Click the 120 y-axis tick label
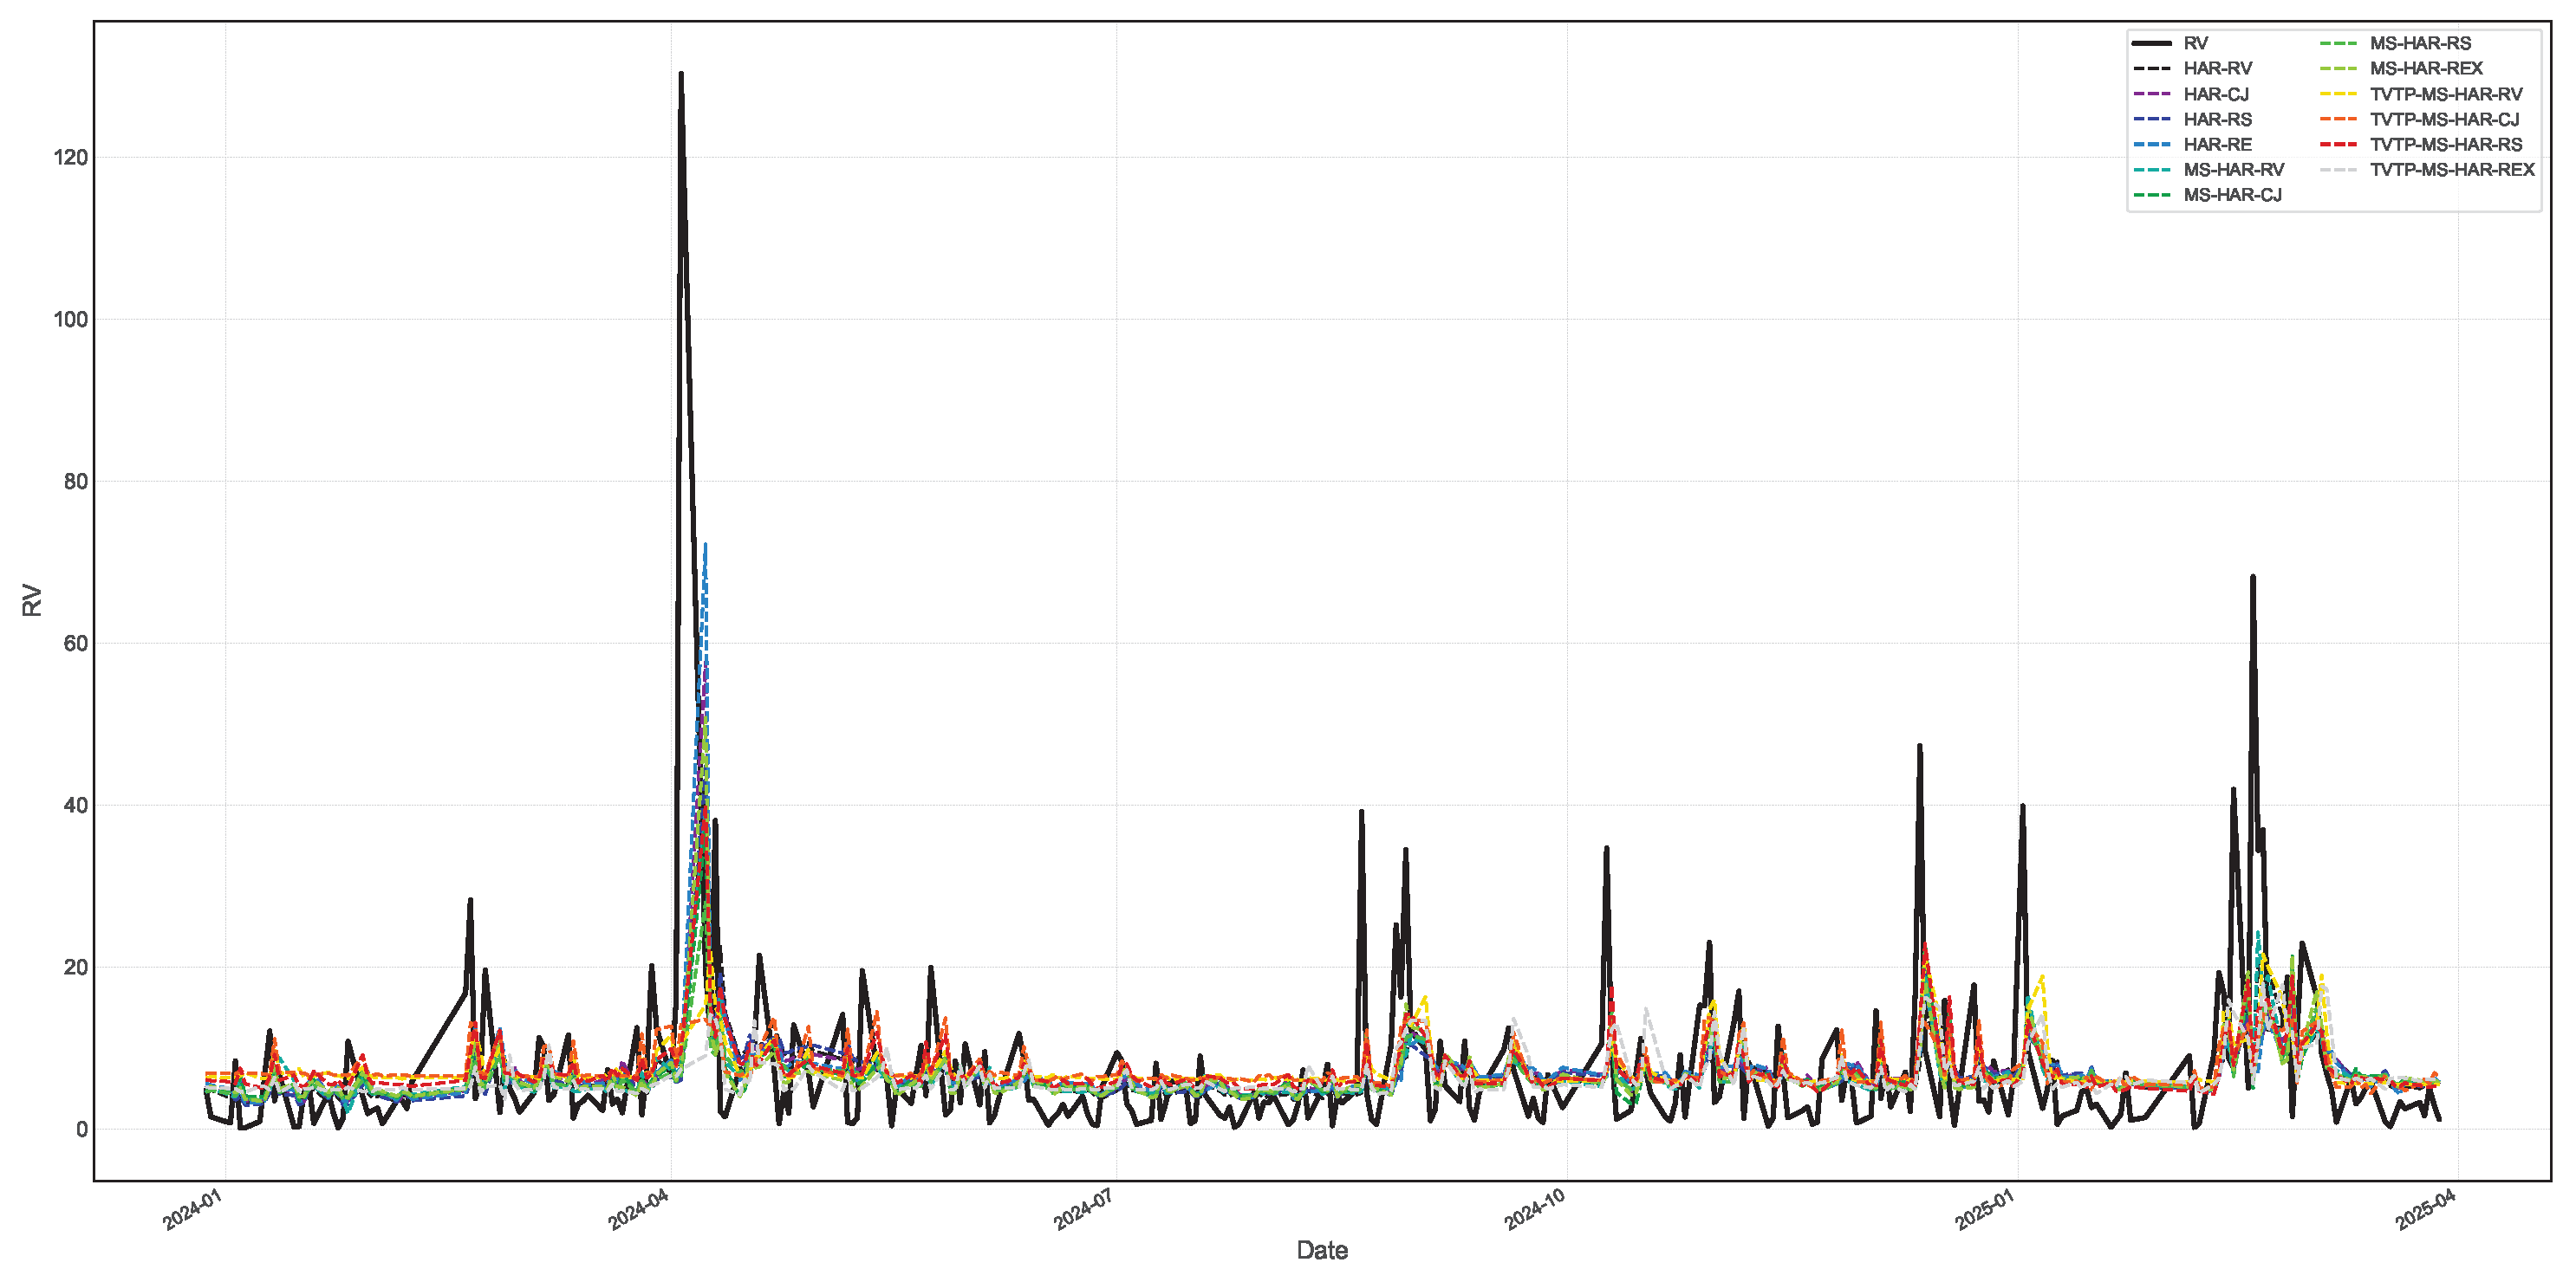 pyautogui.click(x=70, y=157)
